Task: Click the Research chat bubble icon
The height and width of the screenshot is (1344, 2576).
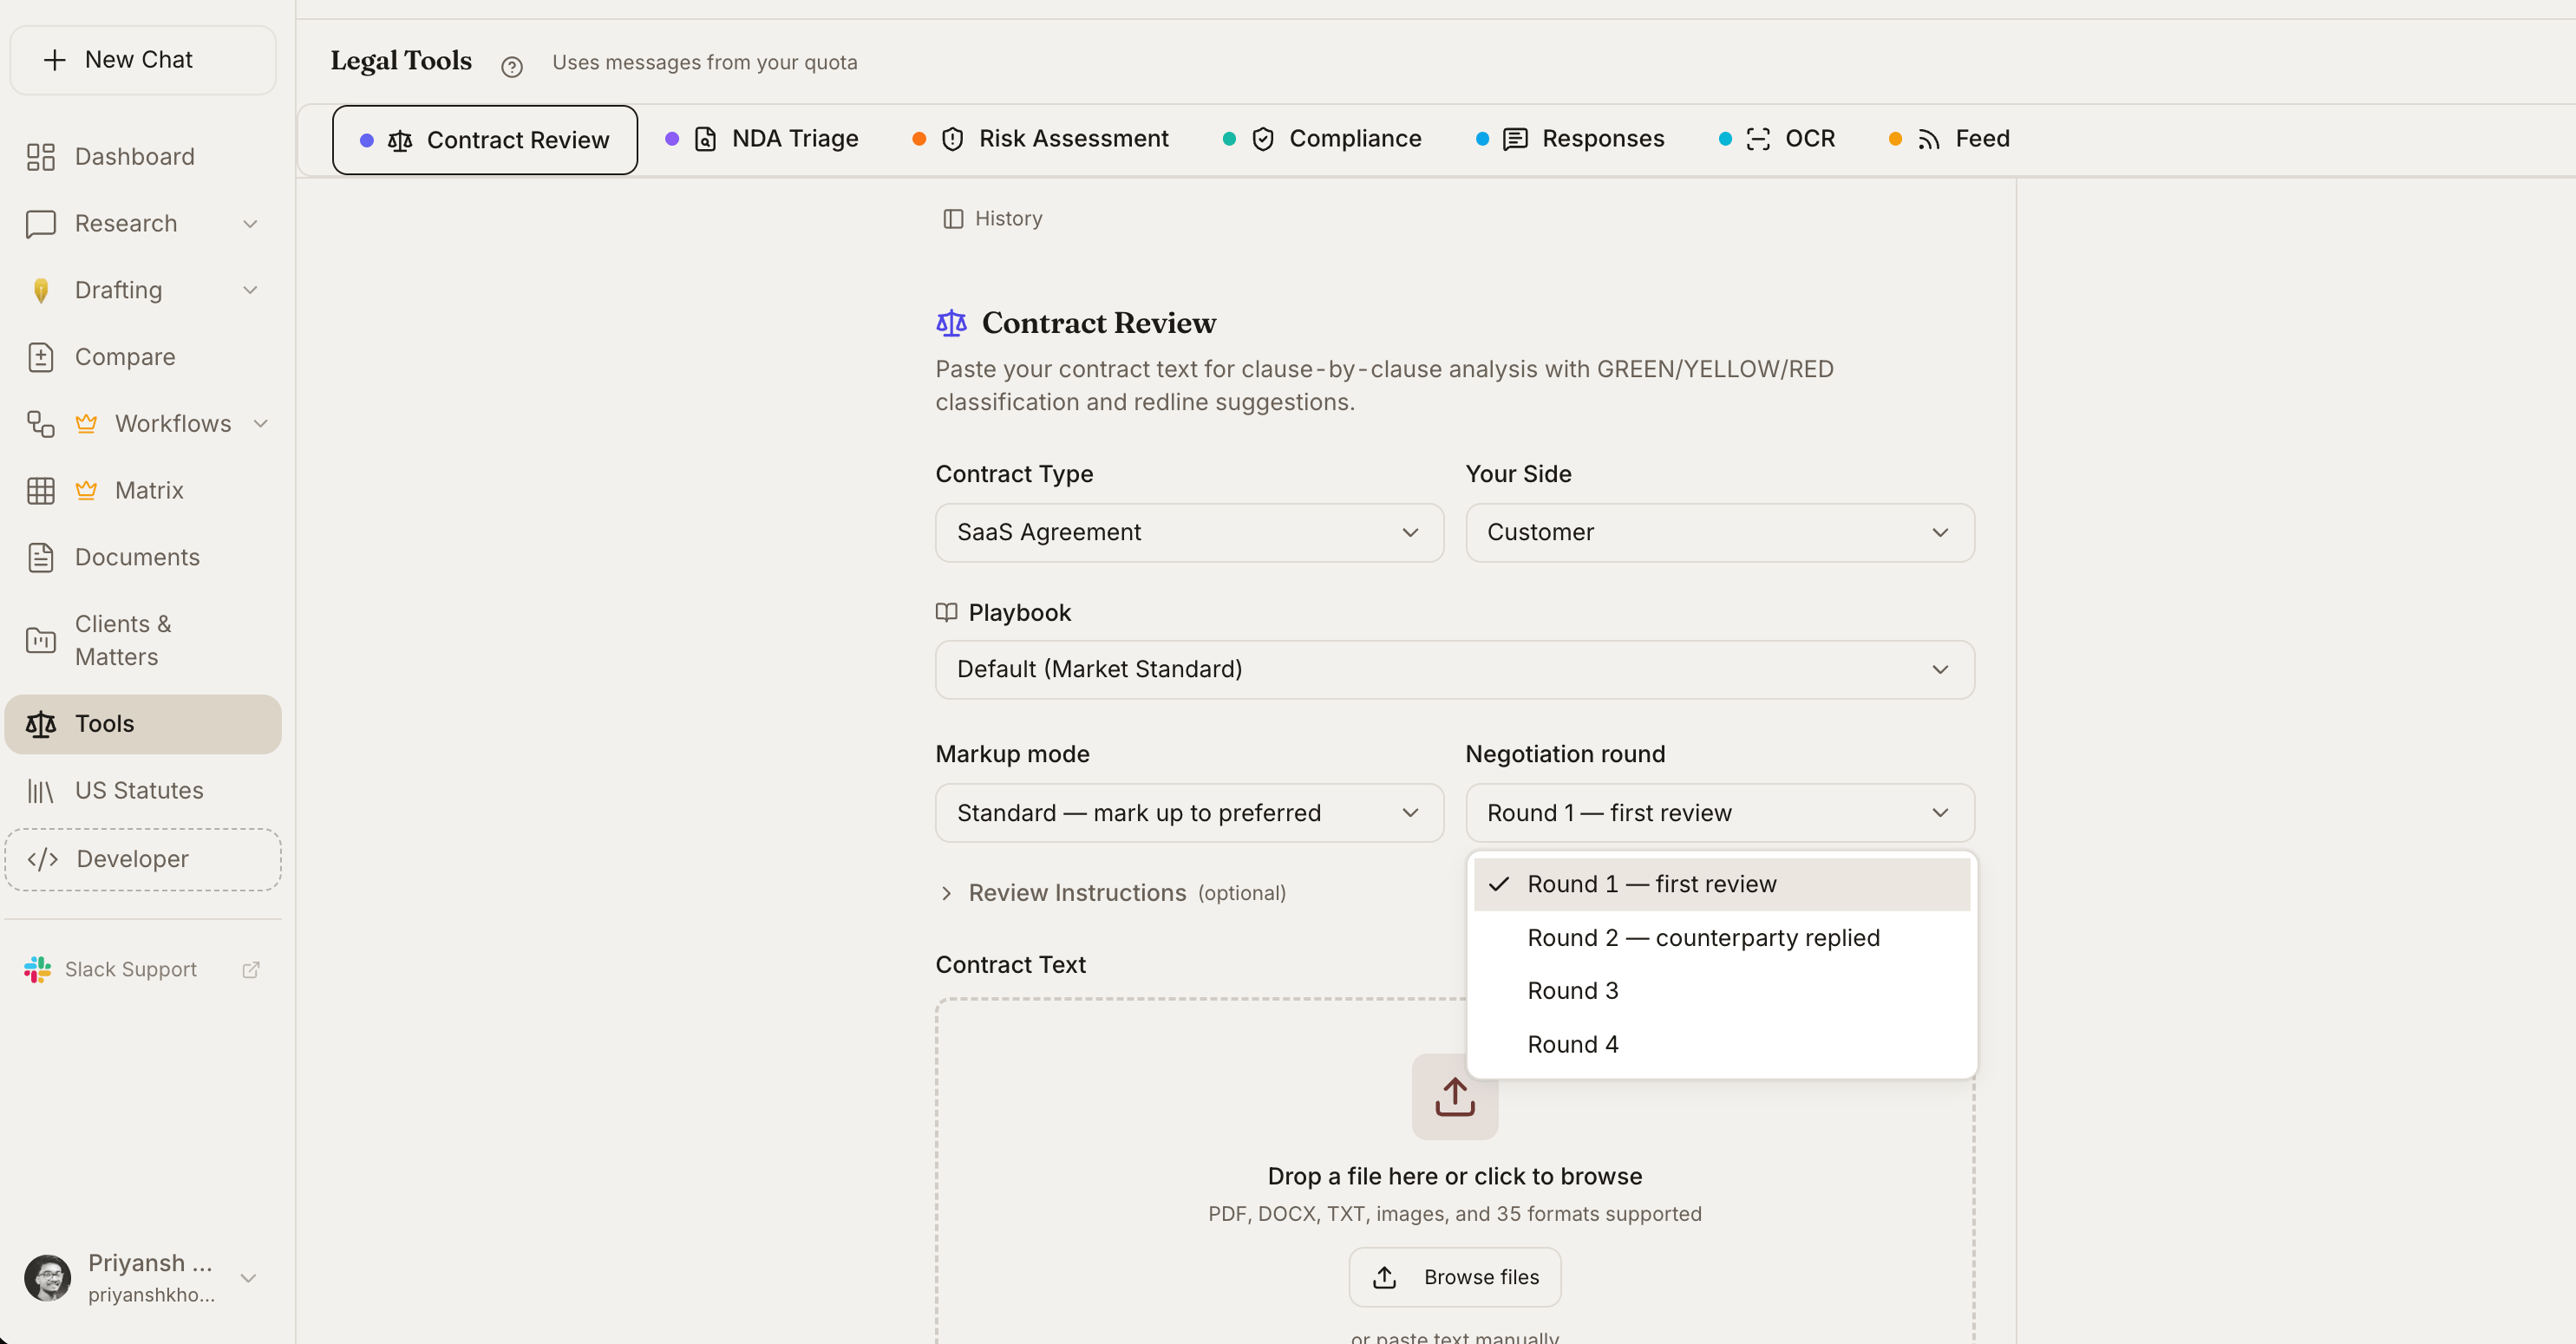Action: [x=41, y=224]
